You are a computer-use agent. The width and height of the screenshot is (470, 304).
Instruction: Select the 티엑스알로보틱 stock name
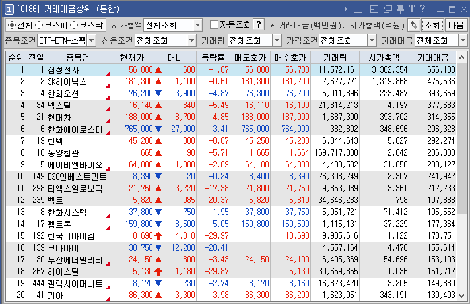coord(75,189)
